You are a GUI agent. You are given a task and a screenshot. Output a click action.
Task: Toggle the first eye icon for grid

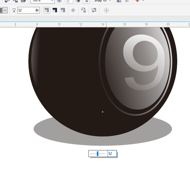coord(78,1)
